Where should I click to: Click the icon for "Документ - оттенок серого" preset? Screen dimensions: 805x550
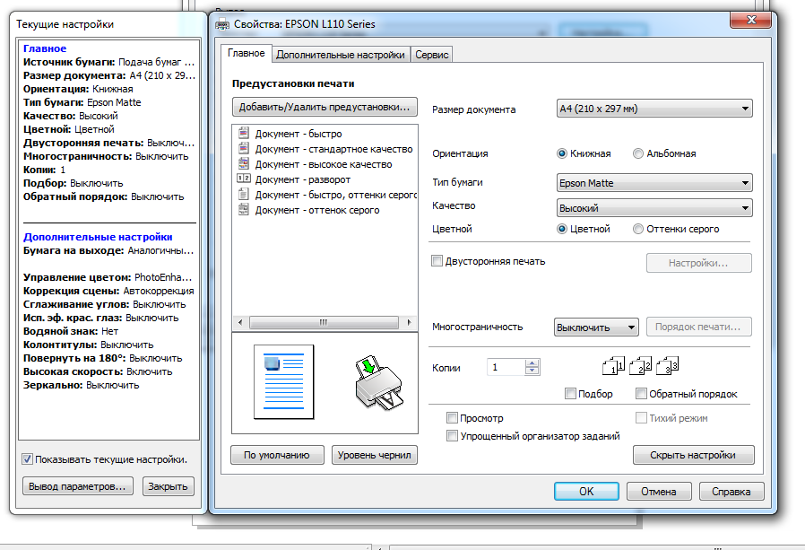point(243,210)
